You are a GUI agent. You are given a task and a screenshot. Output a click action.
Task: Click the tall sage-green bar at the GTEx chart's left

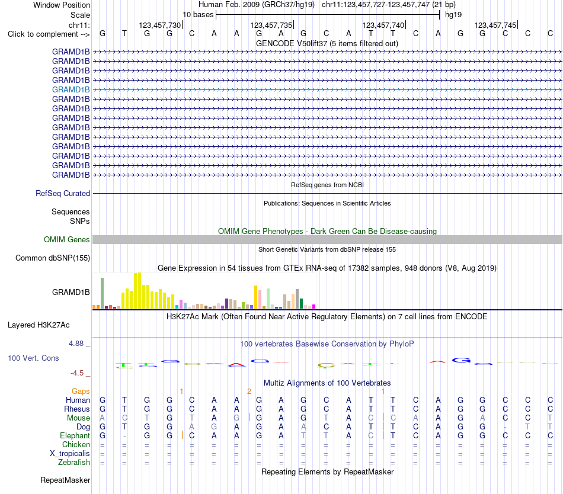pyautogui.click(x=103, y=293)
